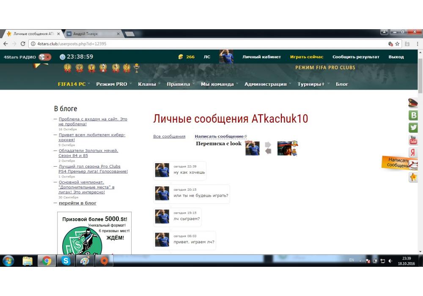Click the Написать сообщение link
423x296 pixels.
click(x=219, y=137)
